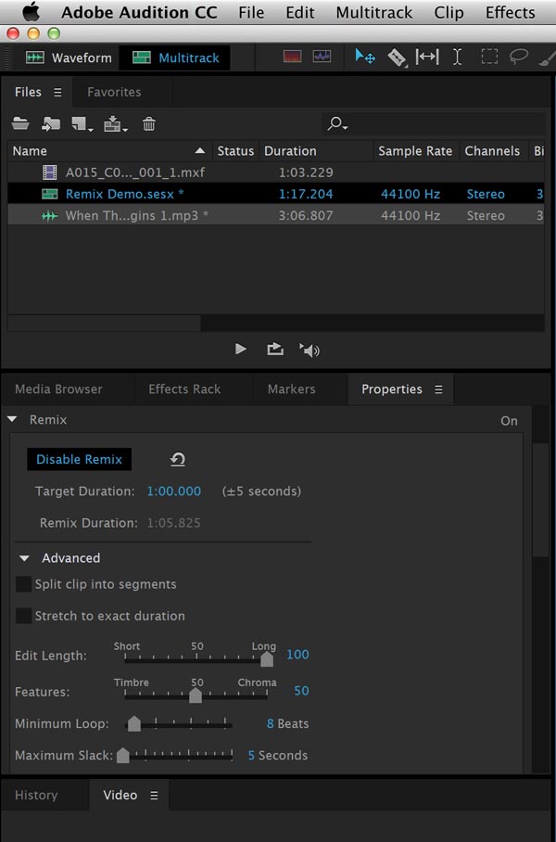Sort files by Duration column
The height and width of the screenshot is (842, 556).
pyautogui.click(x=316, y=151)
